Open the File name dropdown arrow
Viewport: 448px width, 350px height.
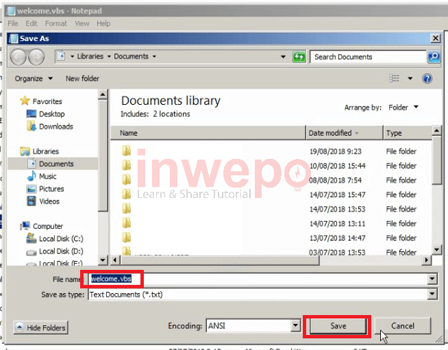point(432,279)
